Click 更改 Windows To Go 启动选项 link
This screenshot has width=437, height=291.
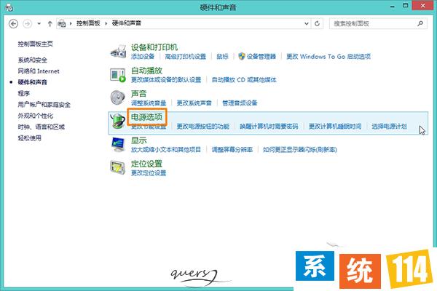pos(328,57)
